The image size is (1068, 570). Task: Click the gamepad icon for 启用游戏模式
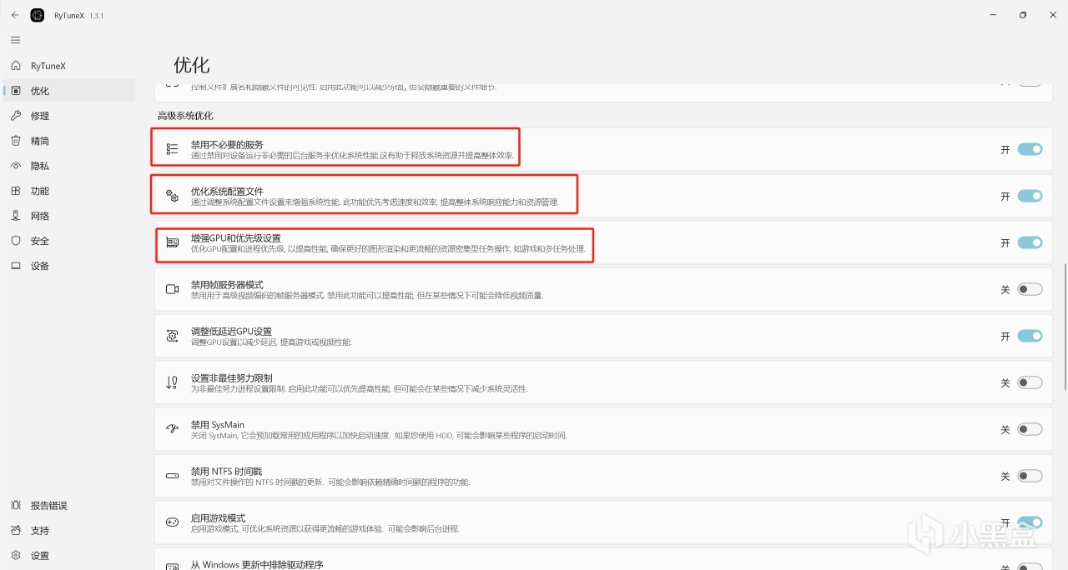[x=172, y=522]
